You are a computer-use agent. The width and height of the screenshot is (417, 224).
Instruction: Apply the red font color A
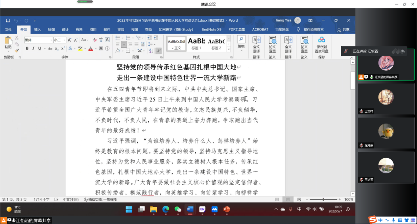(91, 49)
